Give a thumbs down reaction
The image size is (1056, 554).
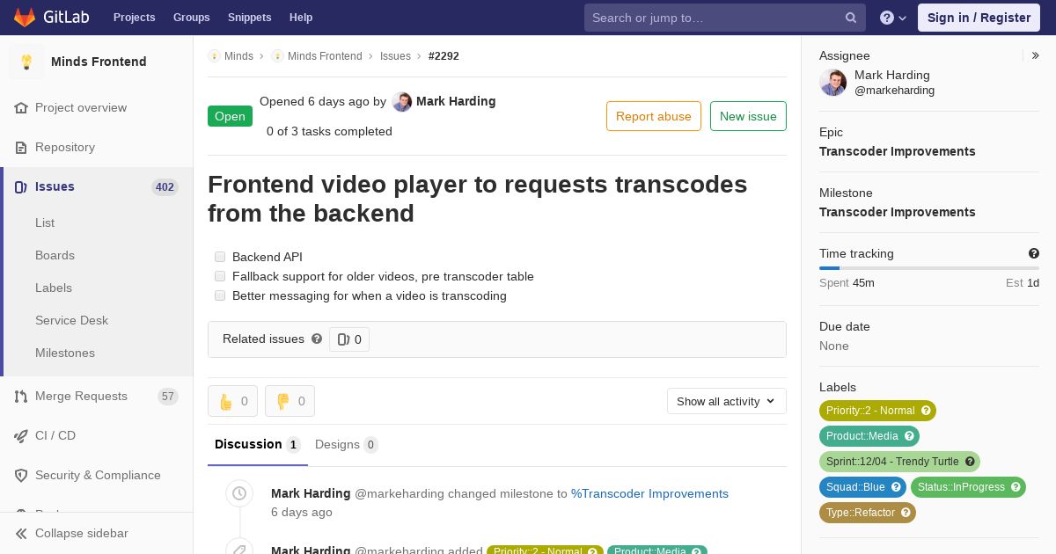click(290, 401)
